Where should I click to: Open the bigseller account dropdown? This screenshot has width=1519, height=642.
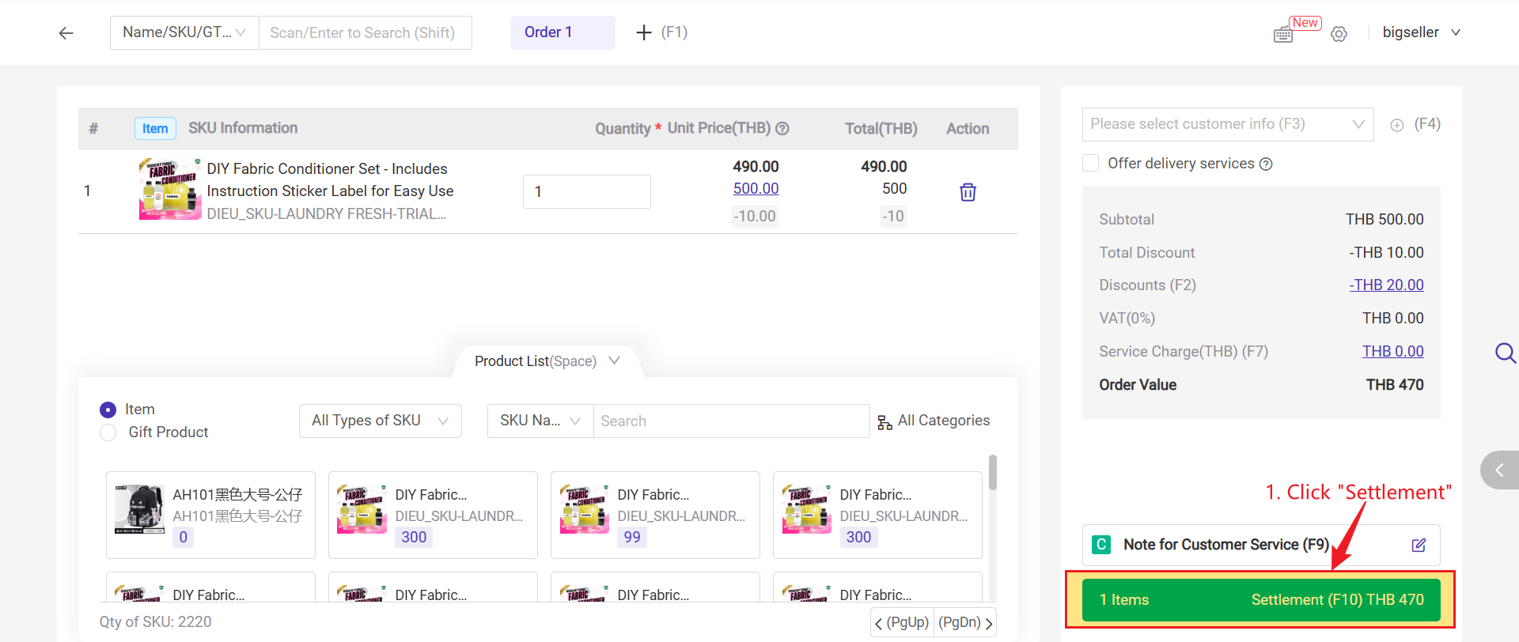pos(1421,32)
